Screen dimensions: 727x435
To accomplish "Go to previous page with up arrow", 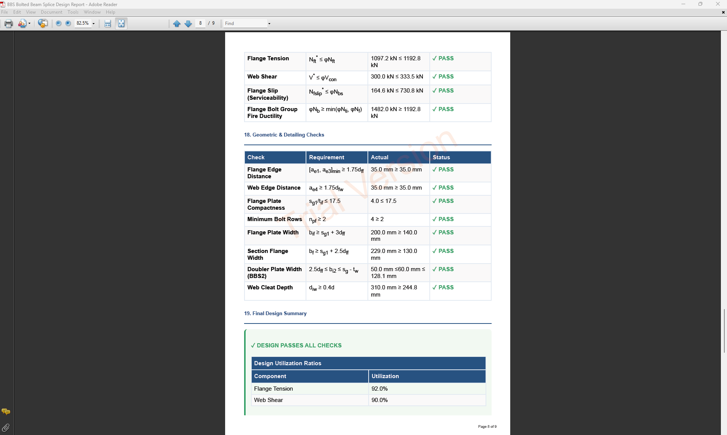I will [177, 23].
